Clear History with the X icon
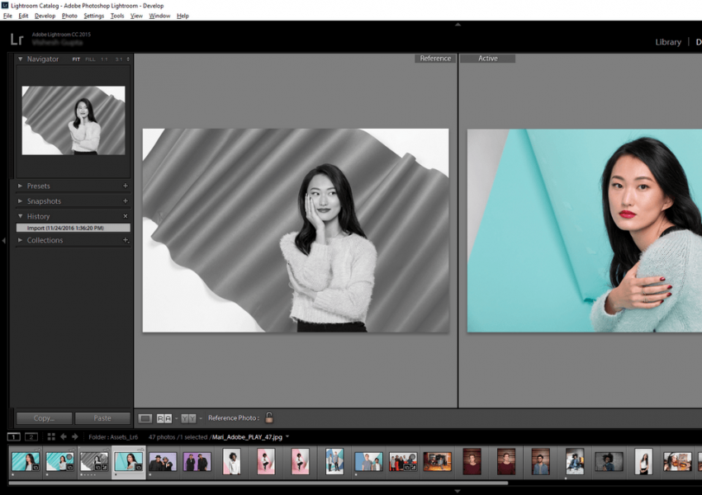The height and width of the screenshot is (495, 702). tap(126, 216)
